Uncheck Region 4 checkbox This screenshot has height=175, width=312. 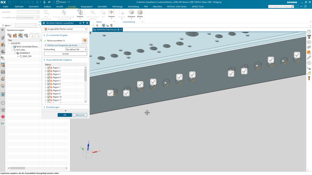pos(49,77)
